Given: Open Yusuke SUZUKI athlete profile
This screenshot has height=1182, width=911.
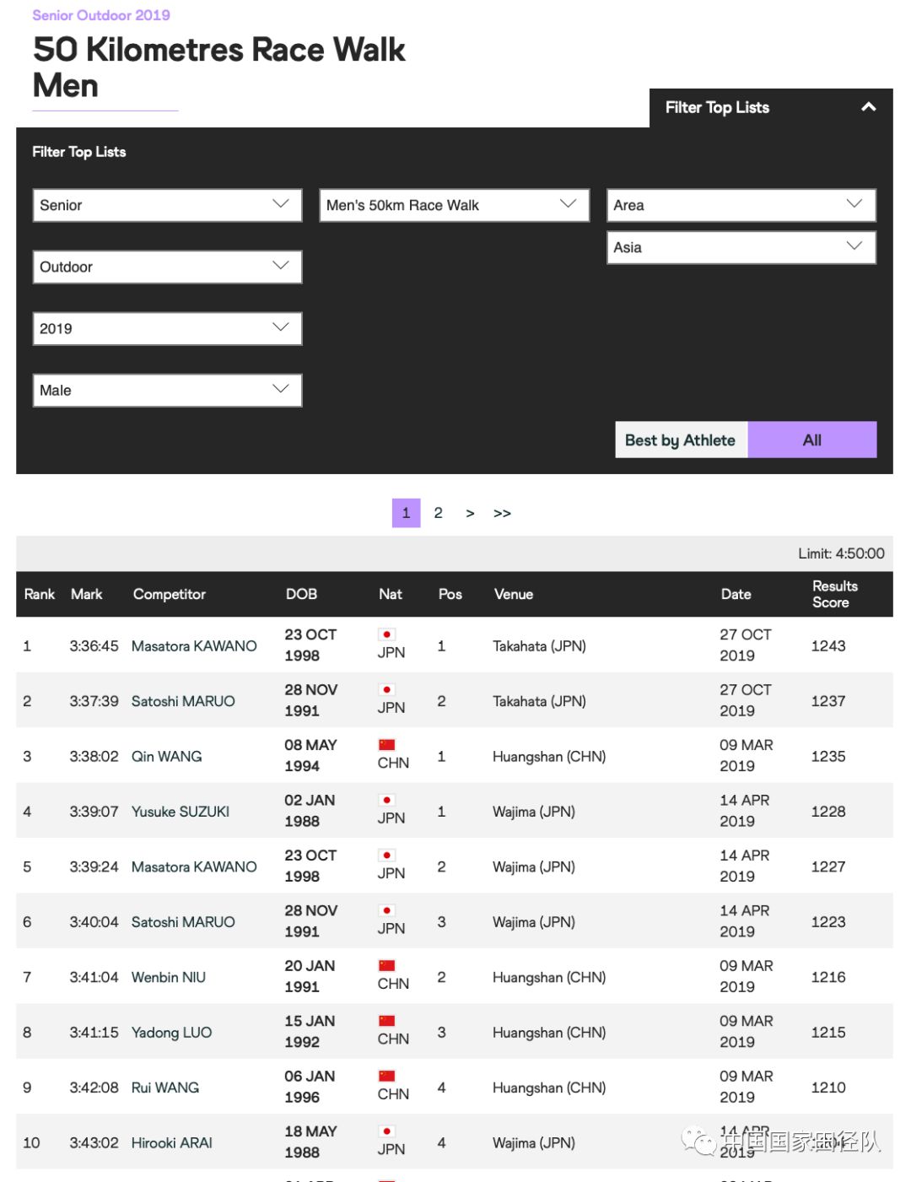Looking at the screenshot, I should pos(180,812).
